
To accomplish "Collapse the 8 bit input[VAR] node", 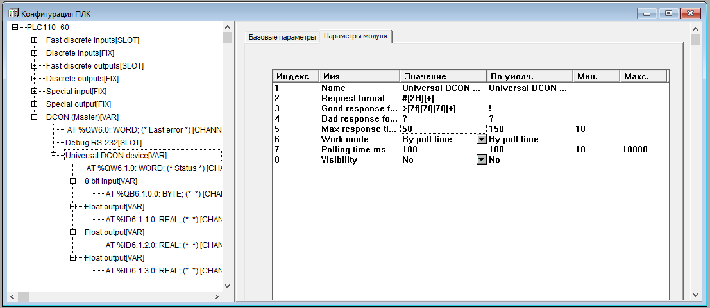I will (73, 181).
